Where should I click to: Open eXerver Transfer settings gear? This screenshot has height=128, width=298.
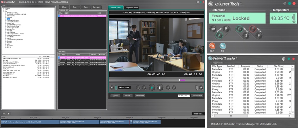pyautogui.click(x=283, y=59)
